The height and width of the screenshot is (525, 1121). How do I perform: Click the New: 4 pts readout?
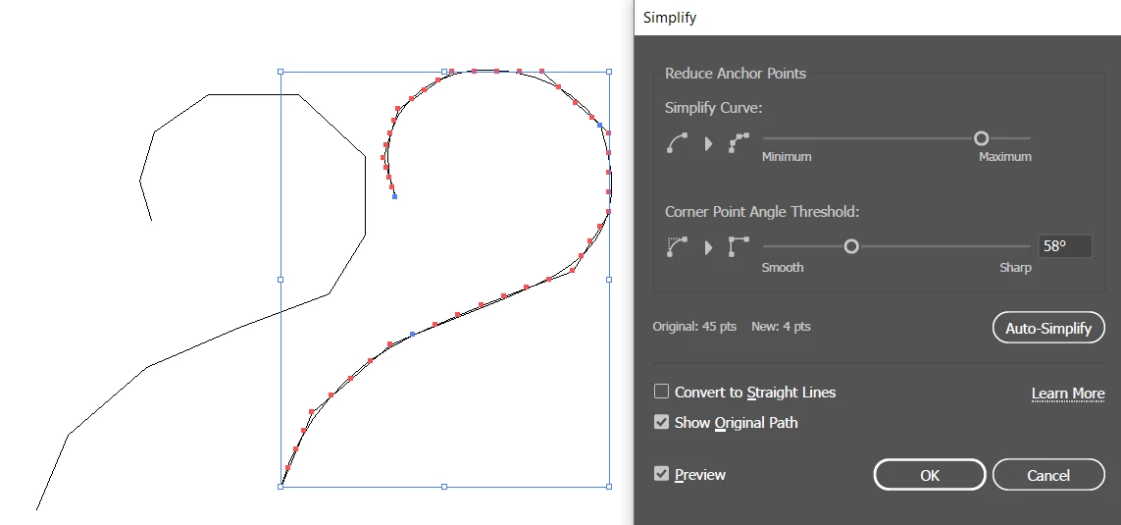(781, 326)
